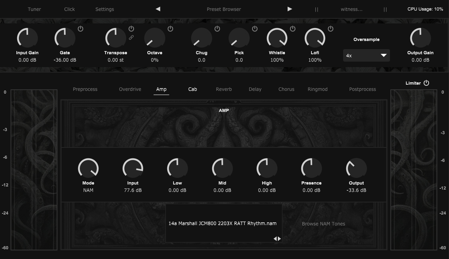The width and height of the screenshot is (449, 259).
Task: Click the loaded NAM model file selector
Action: pos(222,224)
